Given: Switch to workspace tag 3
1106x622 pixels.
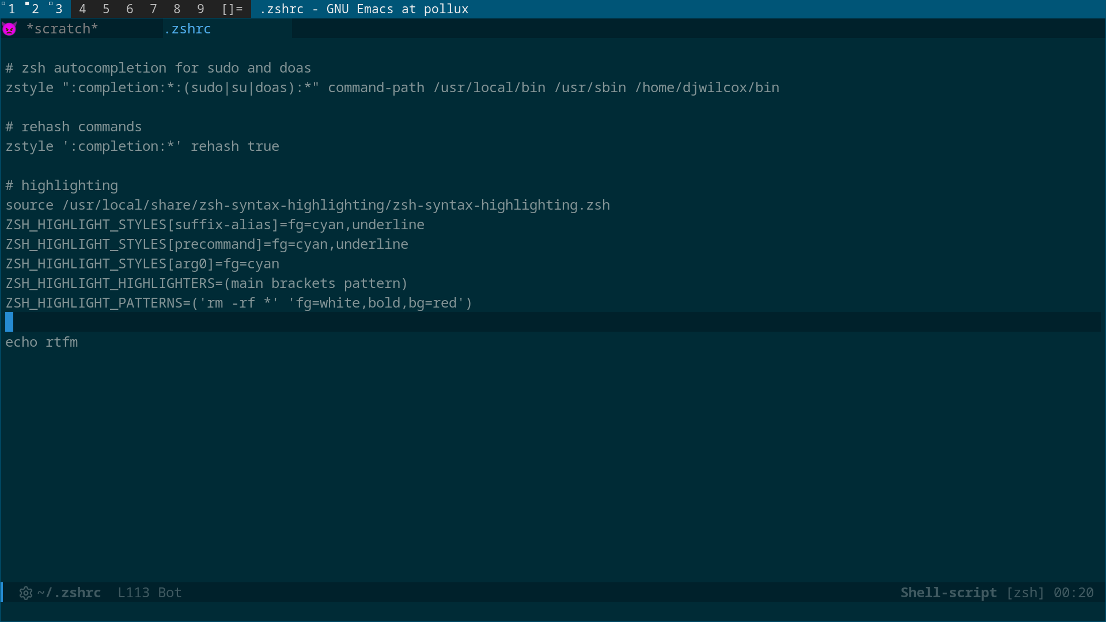Looking at the screenshot, I should click(x=59, y=9).
